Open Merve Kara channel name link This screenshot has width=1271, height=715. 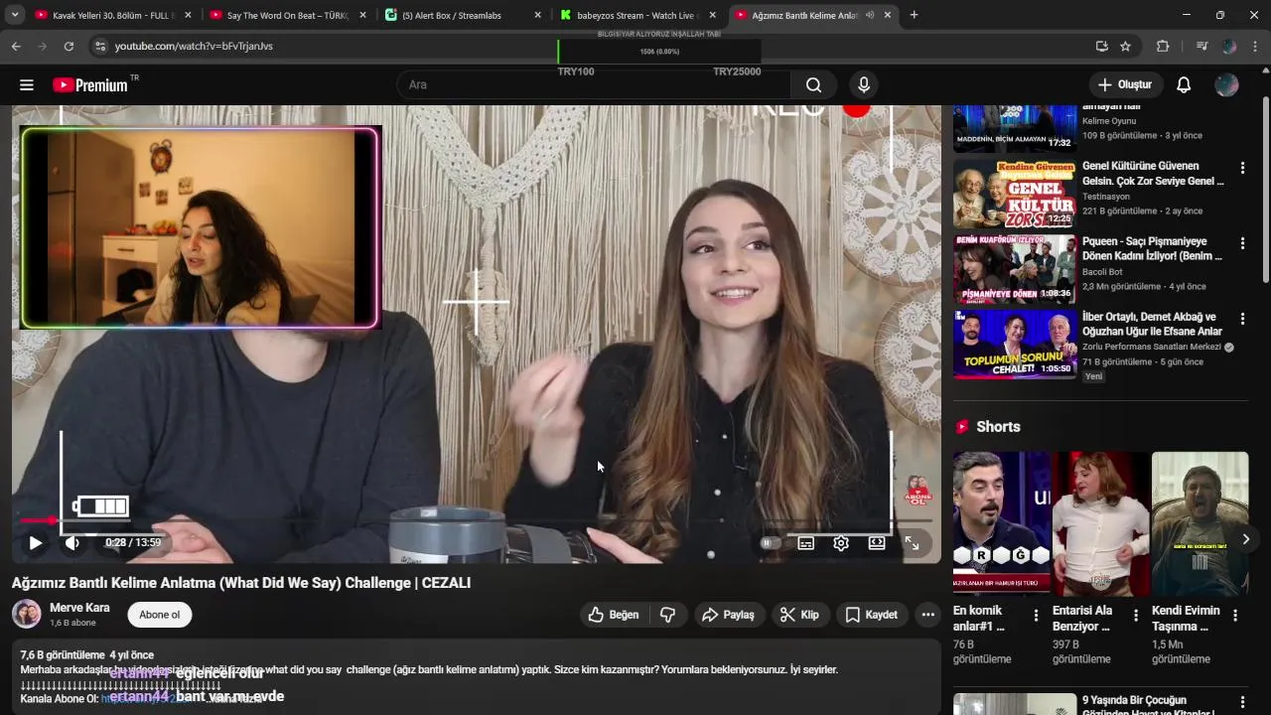pyautogui.click(x=79, y=608)
